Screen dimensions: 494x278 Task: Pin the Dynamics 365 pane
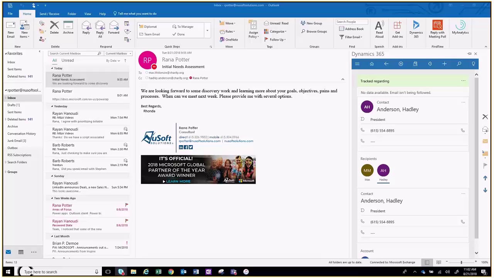pos(469,54)
